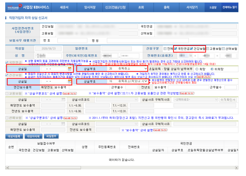Click the 성명 input field
The image size is (246, 176).
(x=49, y=56)
